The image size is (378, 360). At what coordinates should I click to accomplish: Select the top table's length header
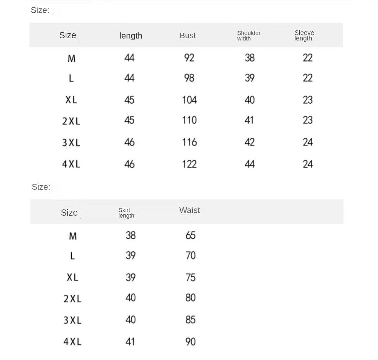pyautogui.click(x=131, y=36)
